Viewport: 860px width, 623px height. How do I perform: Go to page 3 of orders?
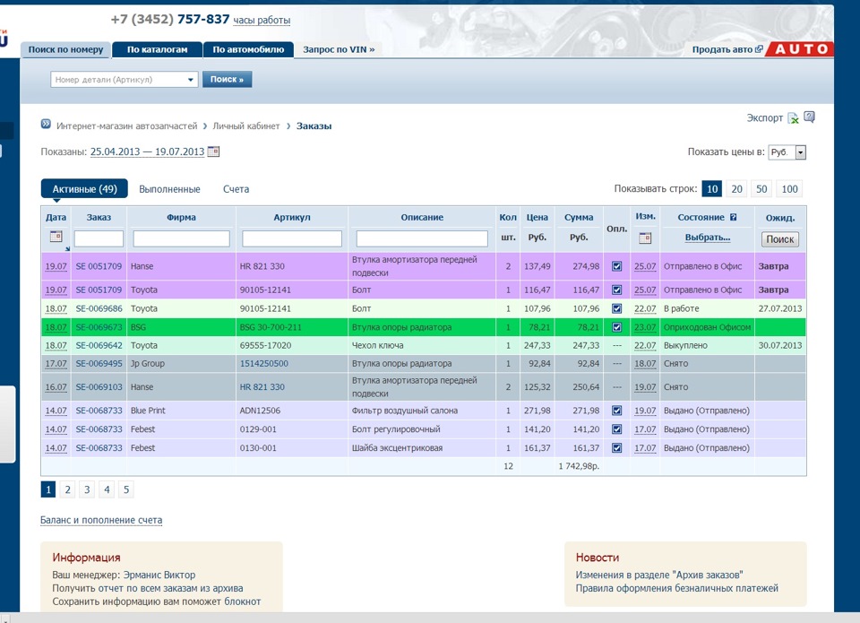87,489
